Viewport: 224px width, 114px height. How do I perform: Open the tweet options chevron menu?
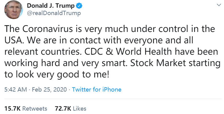click(219, 5)
